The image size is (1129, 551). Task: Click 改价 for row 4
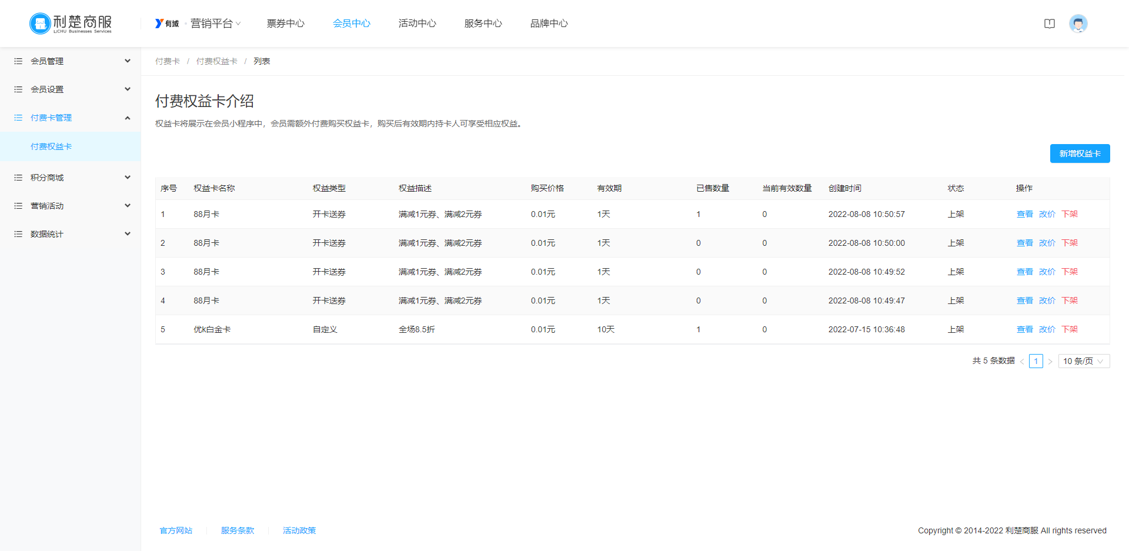pyautogui.click(x=1047, y=300)
